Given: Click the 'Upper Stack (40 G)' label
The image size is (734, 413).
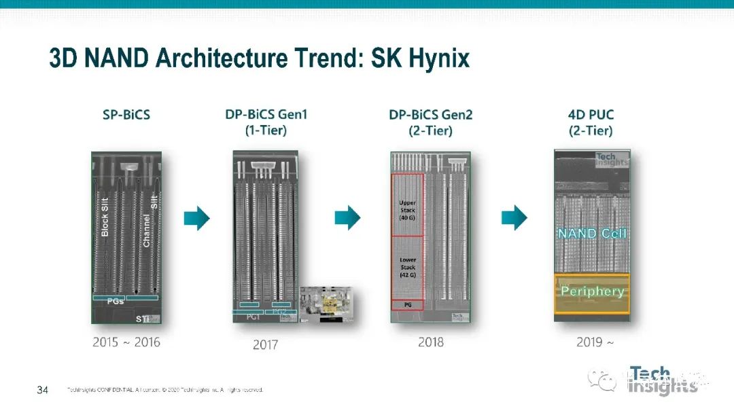Looking at the screenshot, I should (x=407, y=210).
